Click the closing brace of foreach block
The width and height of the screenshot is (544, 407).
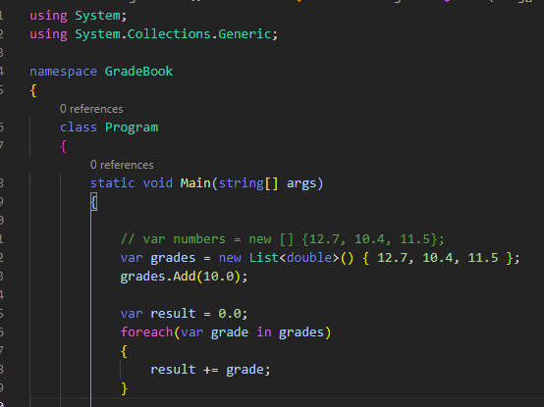(124, 388)
